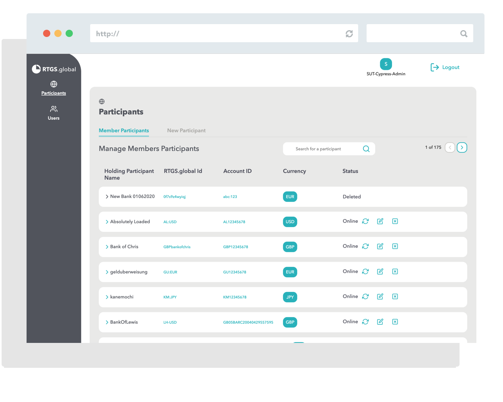Screen dimensions: 503x402
Task: Delete the gelduberweisung participant
Action: tap(395, 271)
